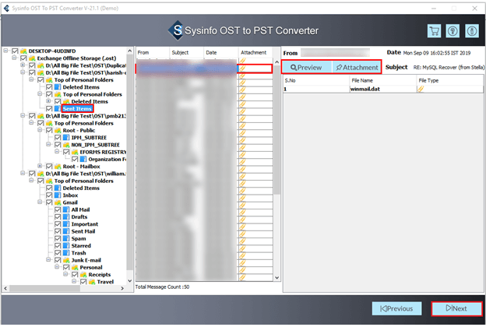This screenshot has height=327, width=486.
Task: Switch to the Attachment tab
Action: tap(357, 67)
